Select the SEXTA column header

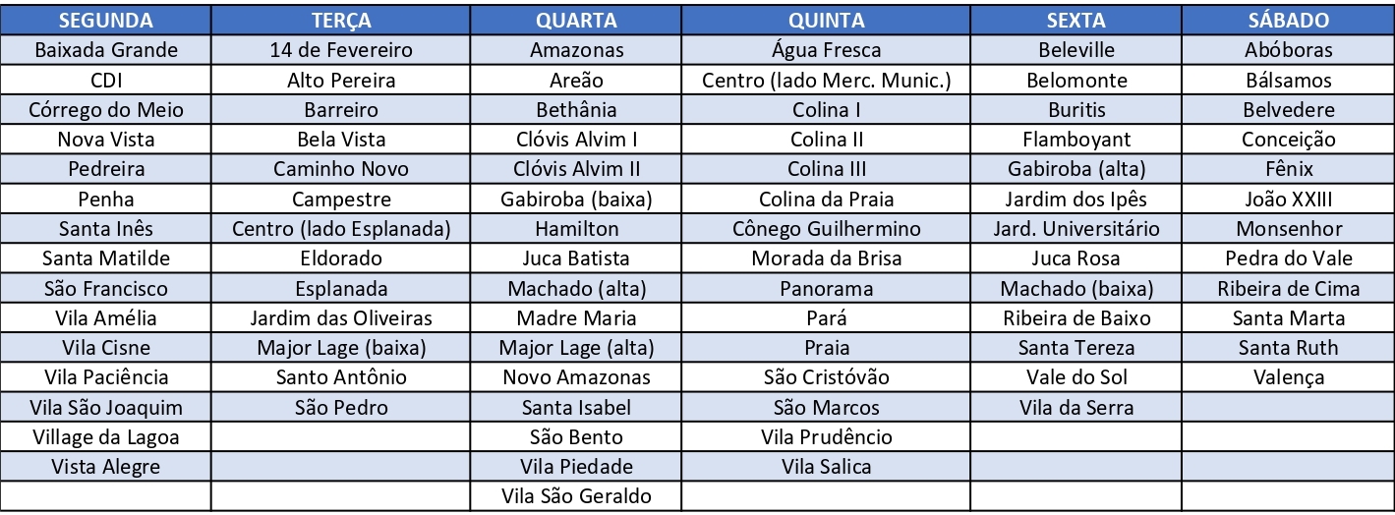point(1076,21)
